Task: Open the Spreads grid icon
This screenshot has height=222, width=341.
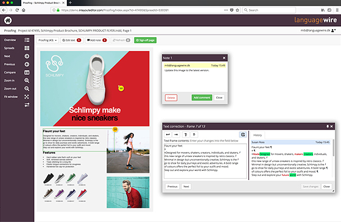Action: tap(27, 48)
